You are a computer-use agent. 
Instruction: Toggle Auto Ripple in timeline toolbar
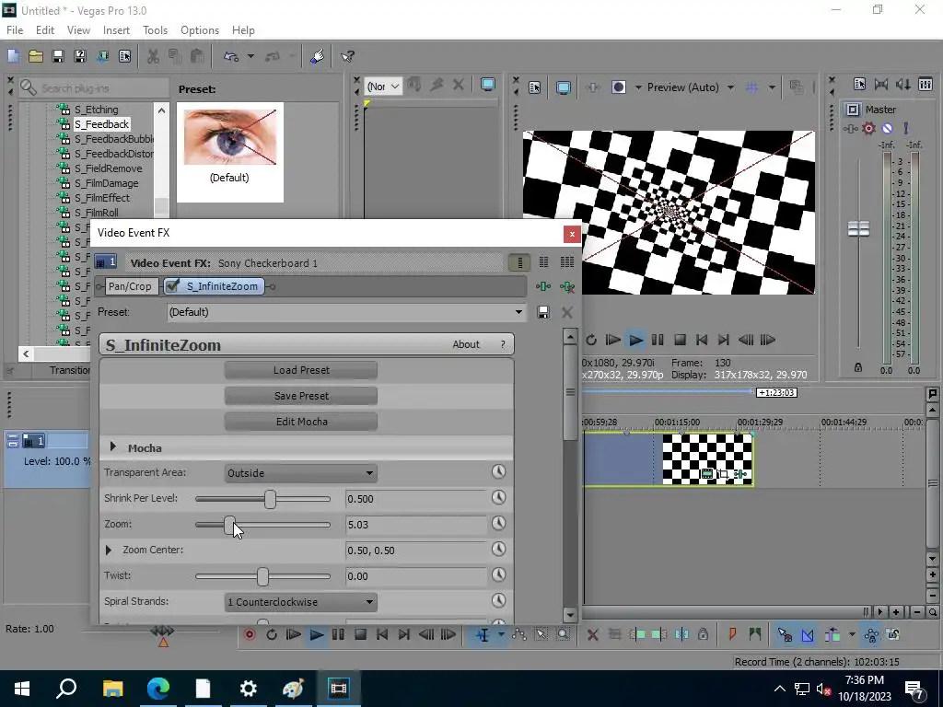click(832, 634)
